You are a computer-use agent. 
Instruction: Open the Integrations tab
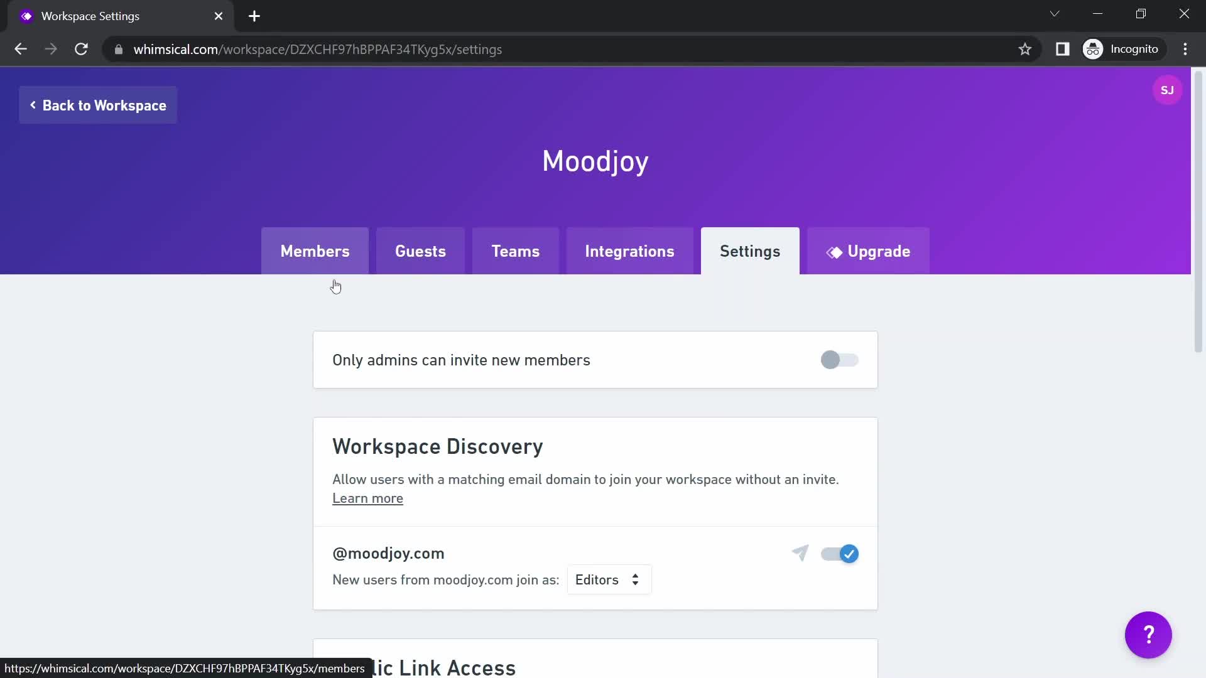pos(629,250)
